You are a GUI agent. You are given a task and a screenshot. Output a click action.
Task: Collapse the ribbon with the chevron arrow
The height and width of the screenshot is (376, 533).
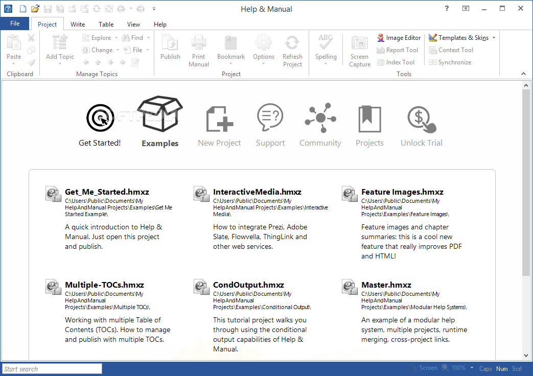(x=523, y=74)
